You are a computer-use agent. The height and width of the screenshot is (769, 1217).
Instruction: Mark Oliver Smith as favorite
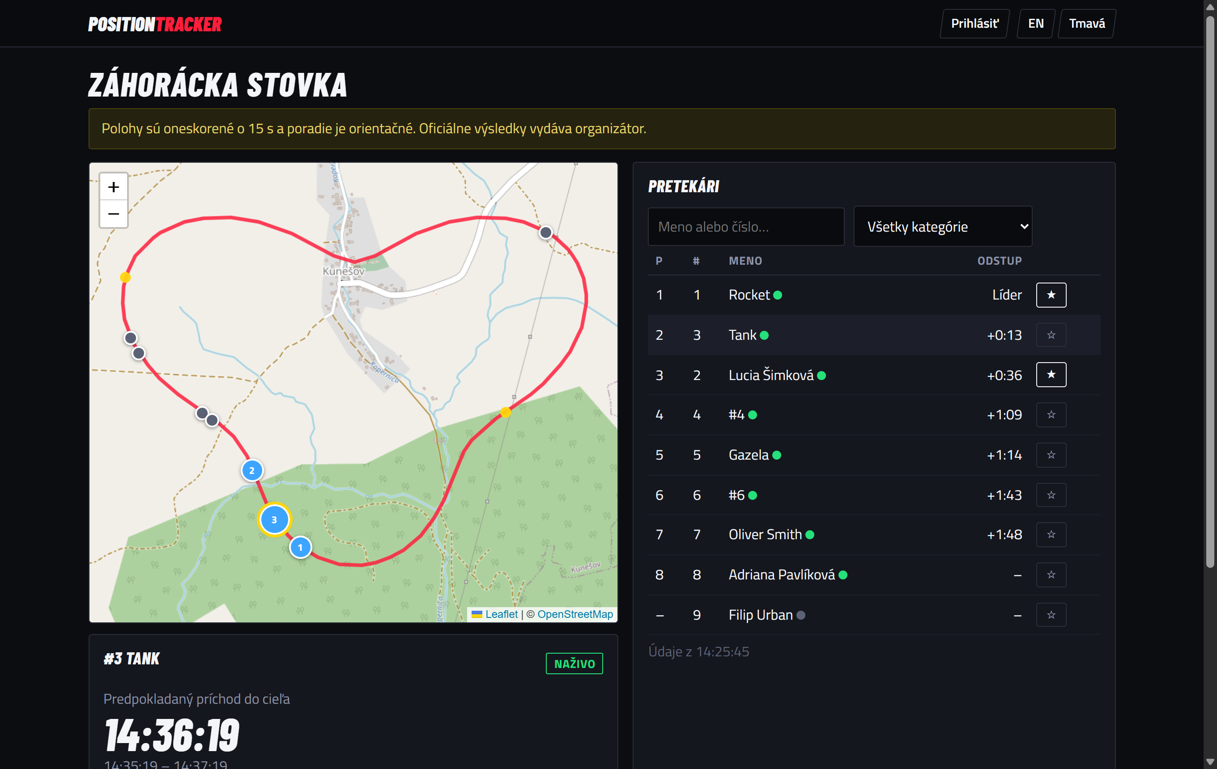1051,534
